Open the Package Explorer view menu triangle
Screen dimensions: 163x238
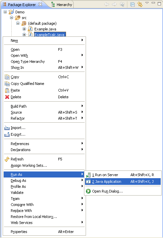tap(147, 3)
